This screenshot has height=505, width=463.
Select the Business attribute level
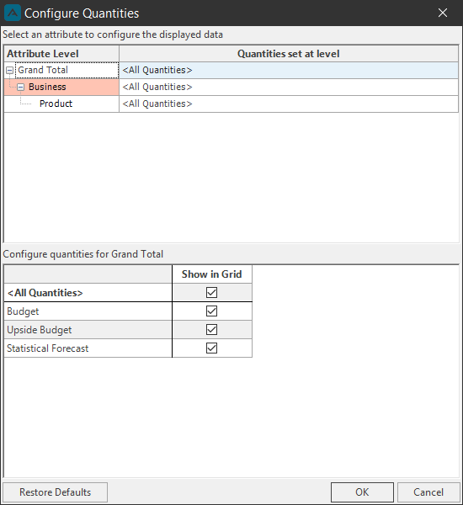(x=61, y=87)
